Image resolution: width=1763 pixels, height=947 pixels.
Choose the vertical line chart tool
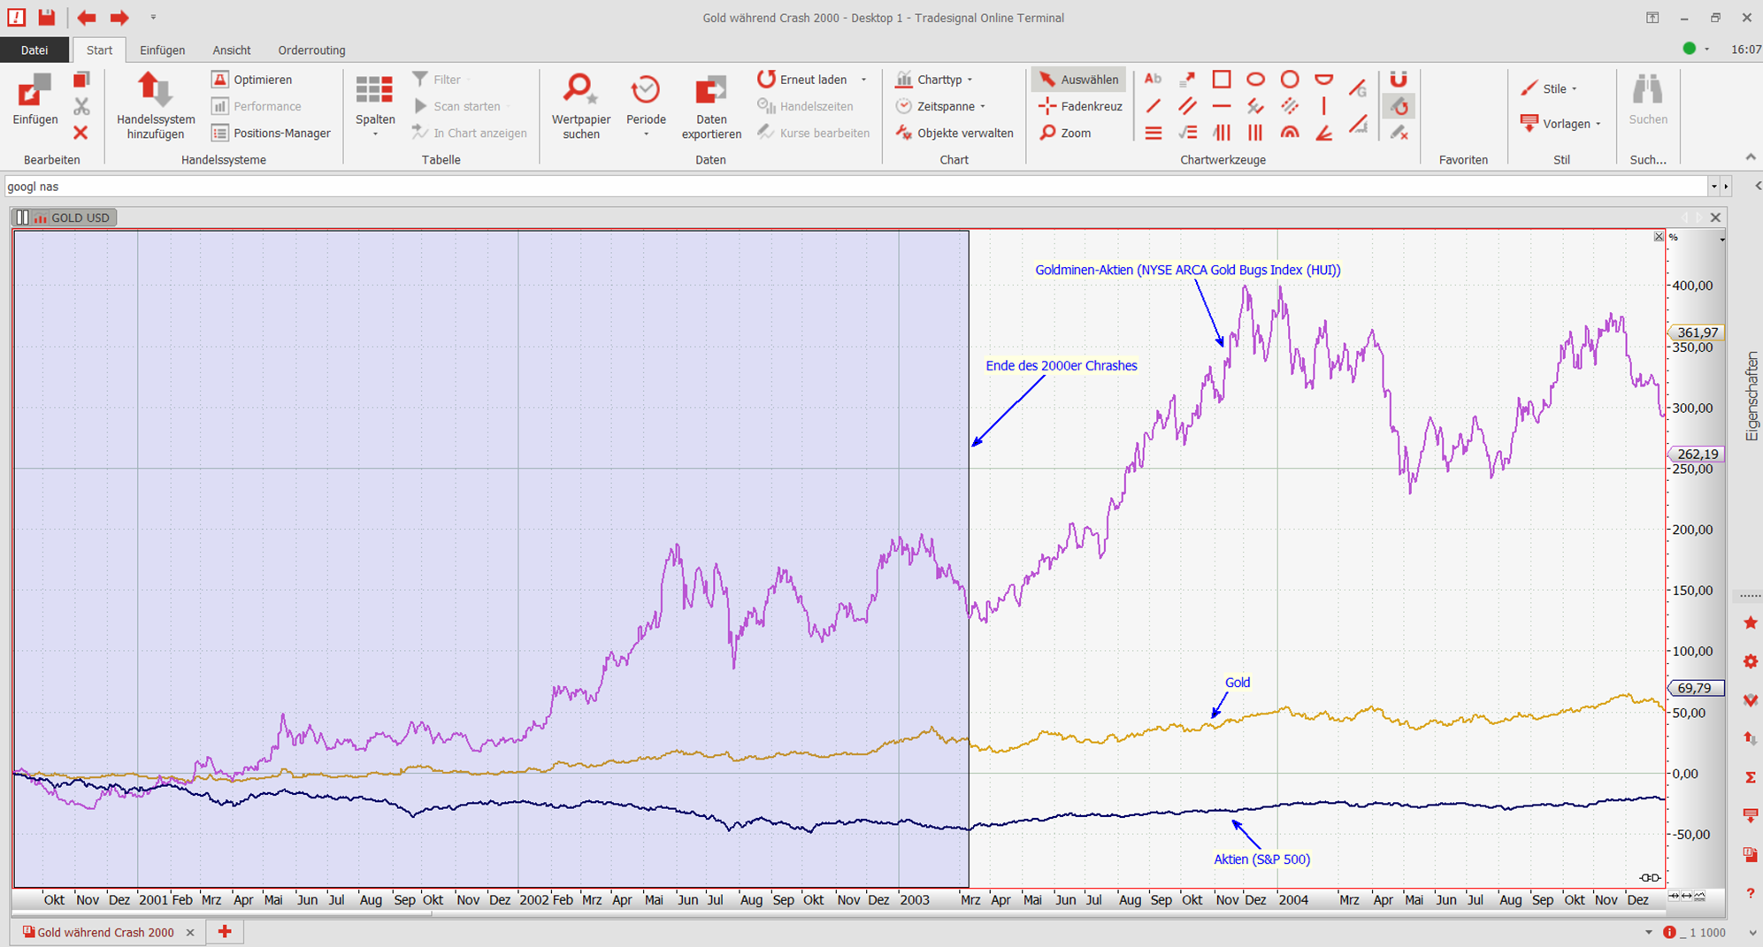click(x=1323, y=106)
